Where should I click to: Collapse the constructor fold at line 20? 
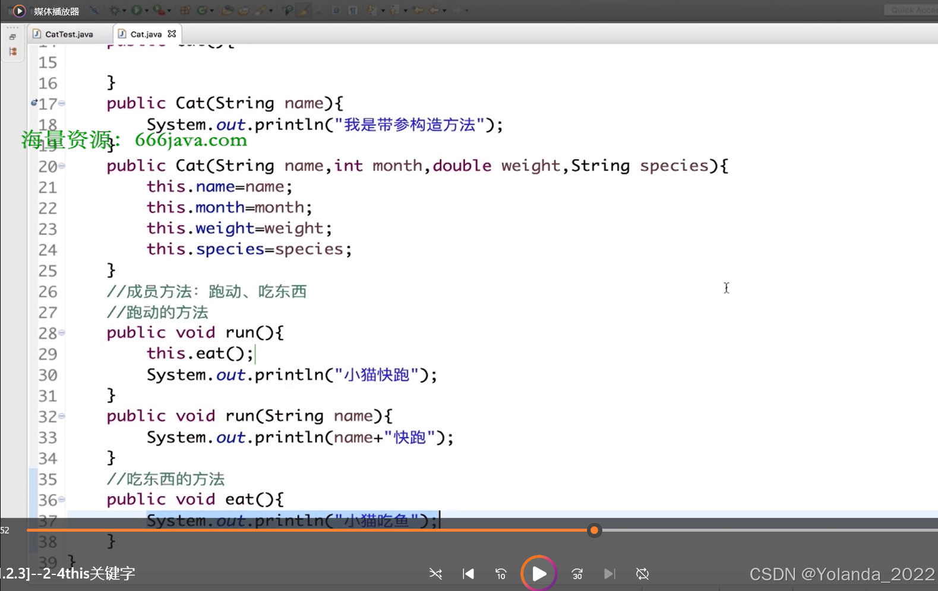tap(62, 166)
